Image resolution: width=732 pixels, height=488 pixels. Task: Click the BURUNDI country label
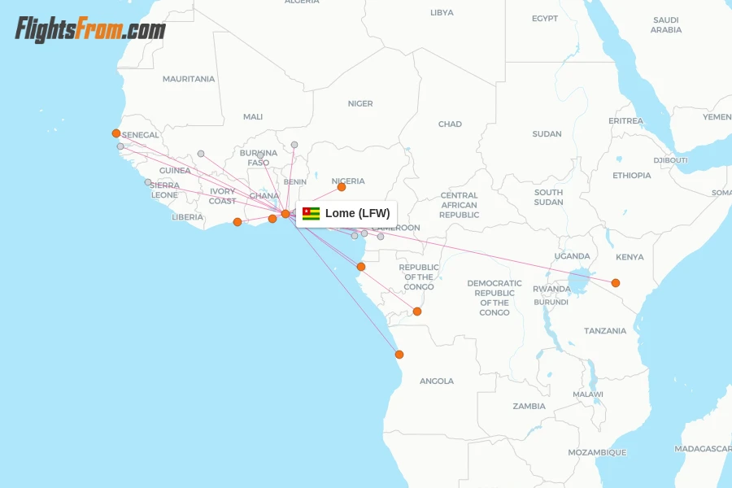point(551,302)
